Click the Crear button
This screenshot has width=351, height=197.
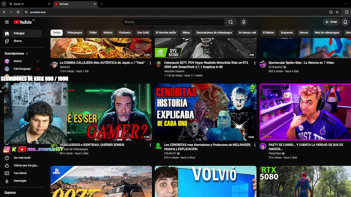[x=331, y=22]
